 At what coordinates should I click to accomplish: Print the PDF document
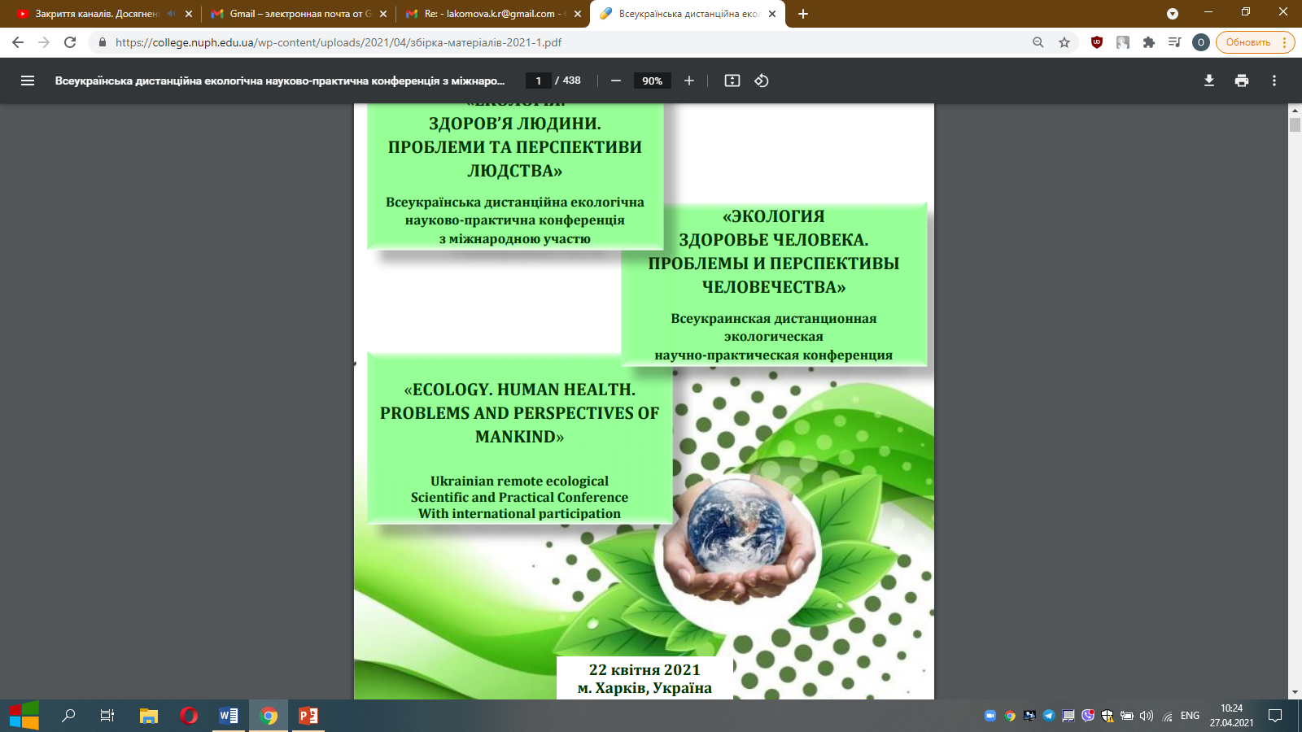pos(1242,81)
